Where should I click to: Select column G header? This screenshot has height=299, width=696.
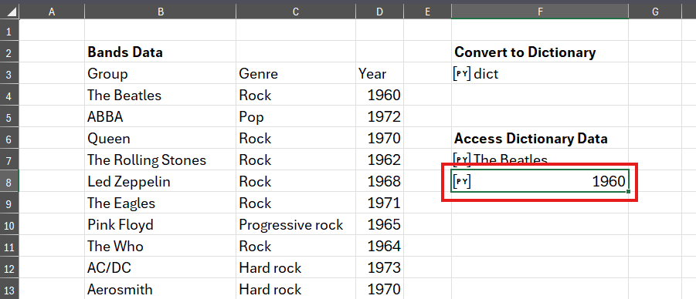(x=655, y=12)
